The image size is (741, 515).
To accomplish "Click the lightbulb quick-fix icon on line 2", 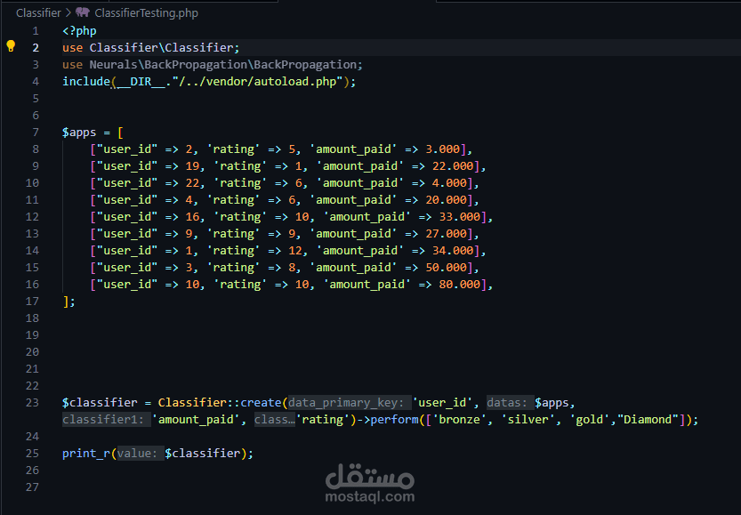I will coord(11,46).
